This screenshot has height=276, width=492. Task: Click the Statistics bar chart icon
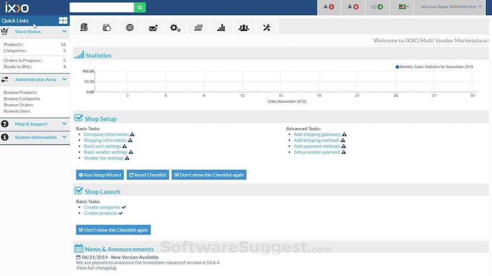(x=79, y=55)
